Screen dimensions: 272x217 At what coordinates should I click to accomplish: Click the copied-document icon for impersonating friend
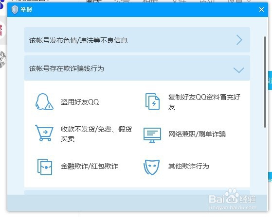[152, 101]
